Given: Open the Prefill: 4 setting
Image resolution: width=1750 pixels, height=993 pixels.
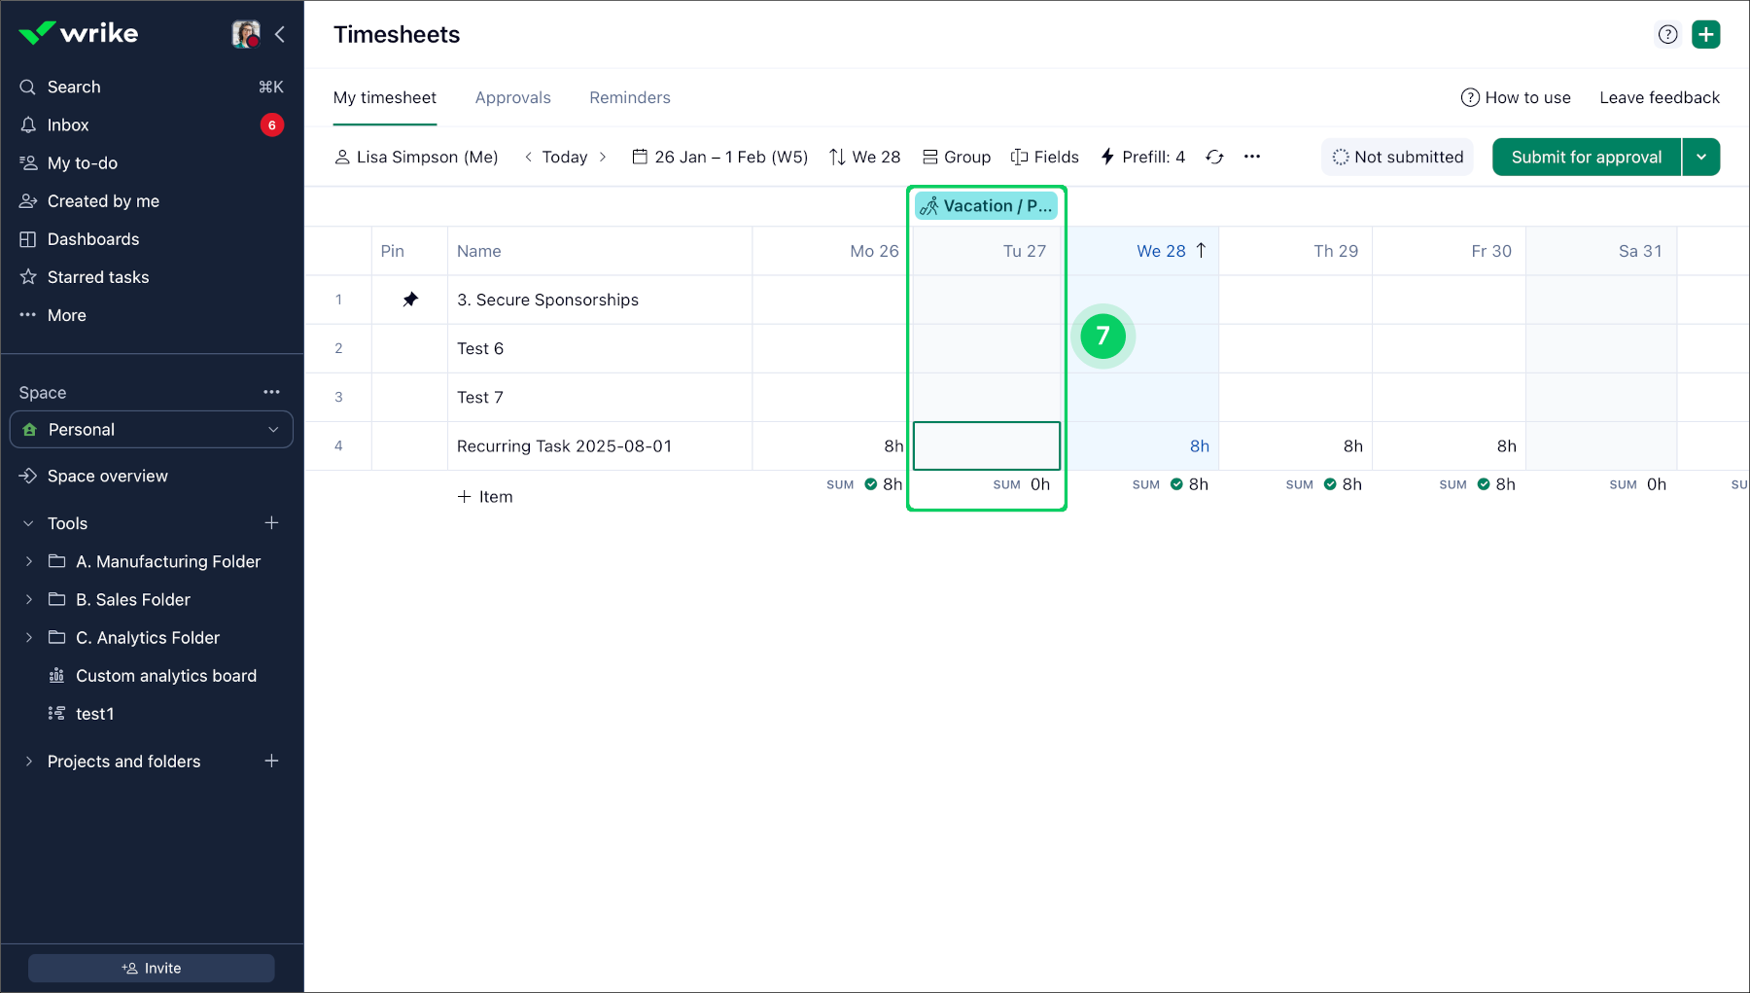Looking at the screenshot, I should [x=1142, y=157].
